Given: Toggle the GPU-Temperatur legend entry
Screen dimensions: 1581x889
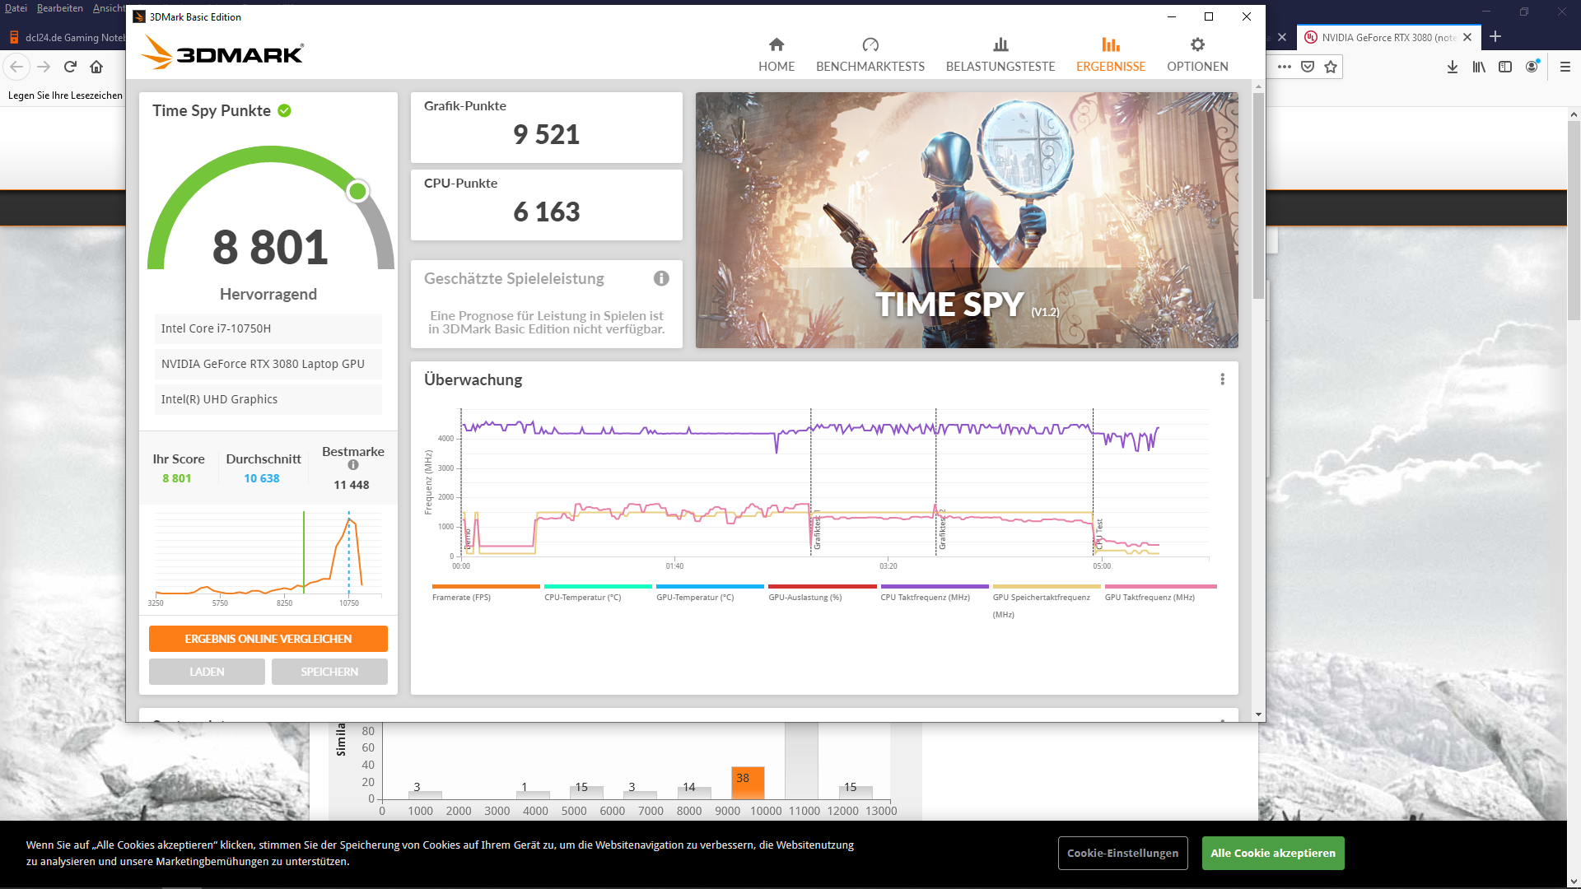Looking at the screenshot, I should click(x=694, y=598).
